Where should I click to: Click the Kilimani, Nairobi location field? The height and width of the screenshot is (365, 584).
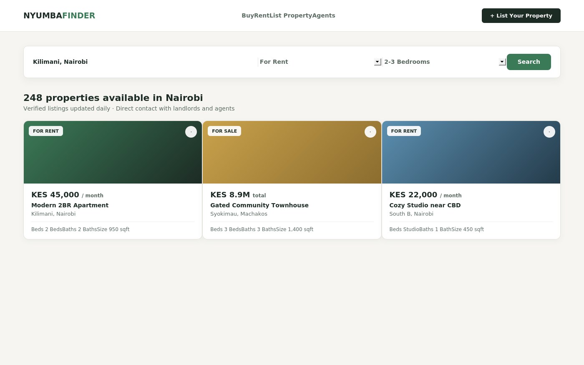point(145,62)
